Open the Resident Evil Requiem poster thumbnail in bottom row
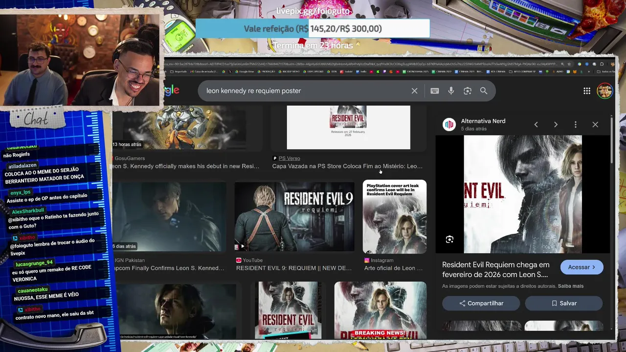 point(288,310)
